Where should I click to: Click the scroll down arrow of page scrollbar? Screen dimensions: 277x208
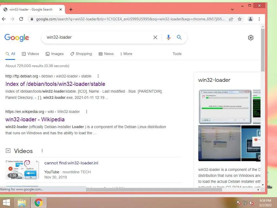[x=263, y=185]
